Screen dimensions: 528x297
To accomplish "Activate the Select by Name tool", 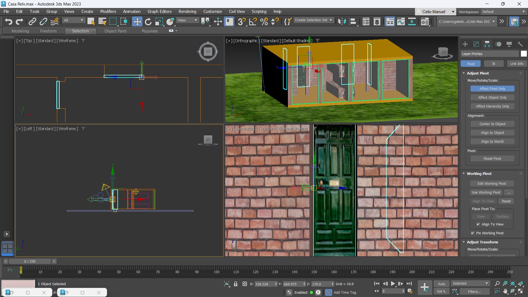I will pos(102,21).
